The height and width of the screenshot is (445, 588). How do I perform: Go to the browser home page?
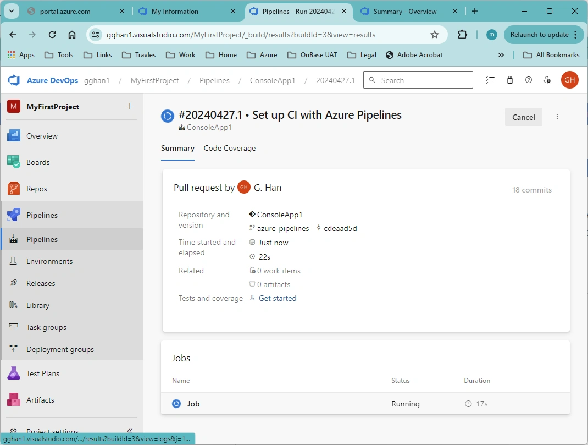71,35
